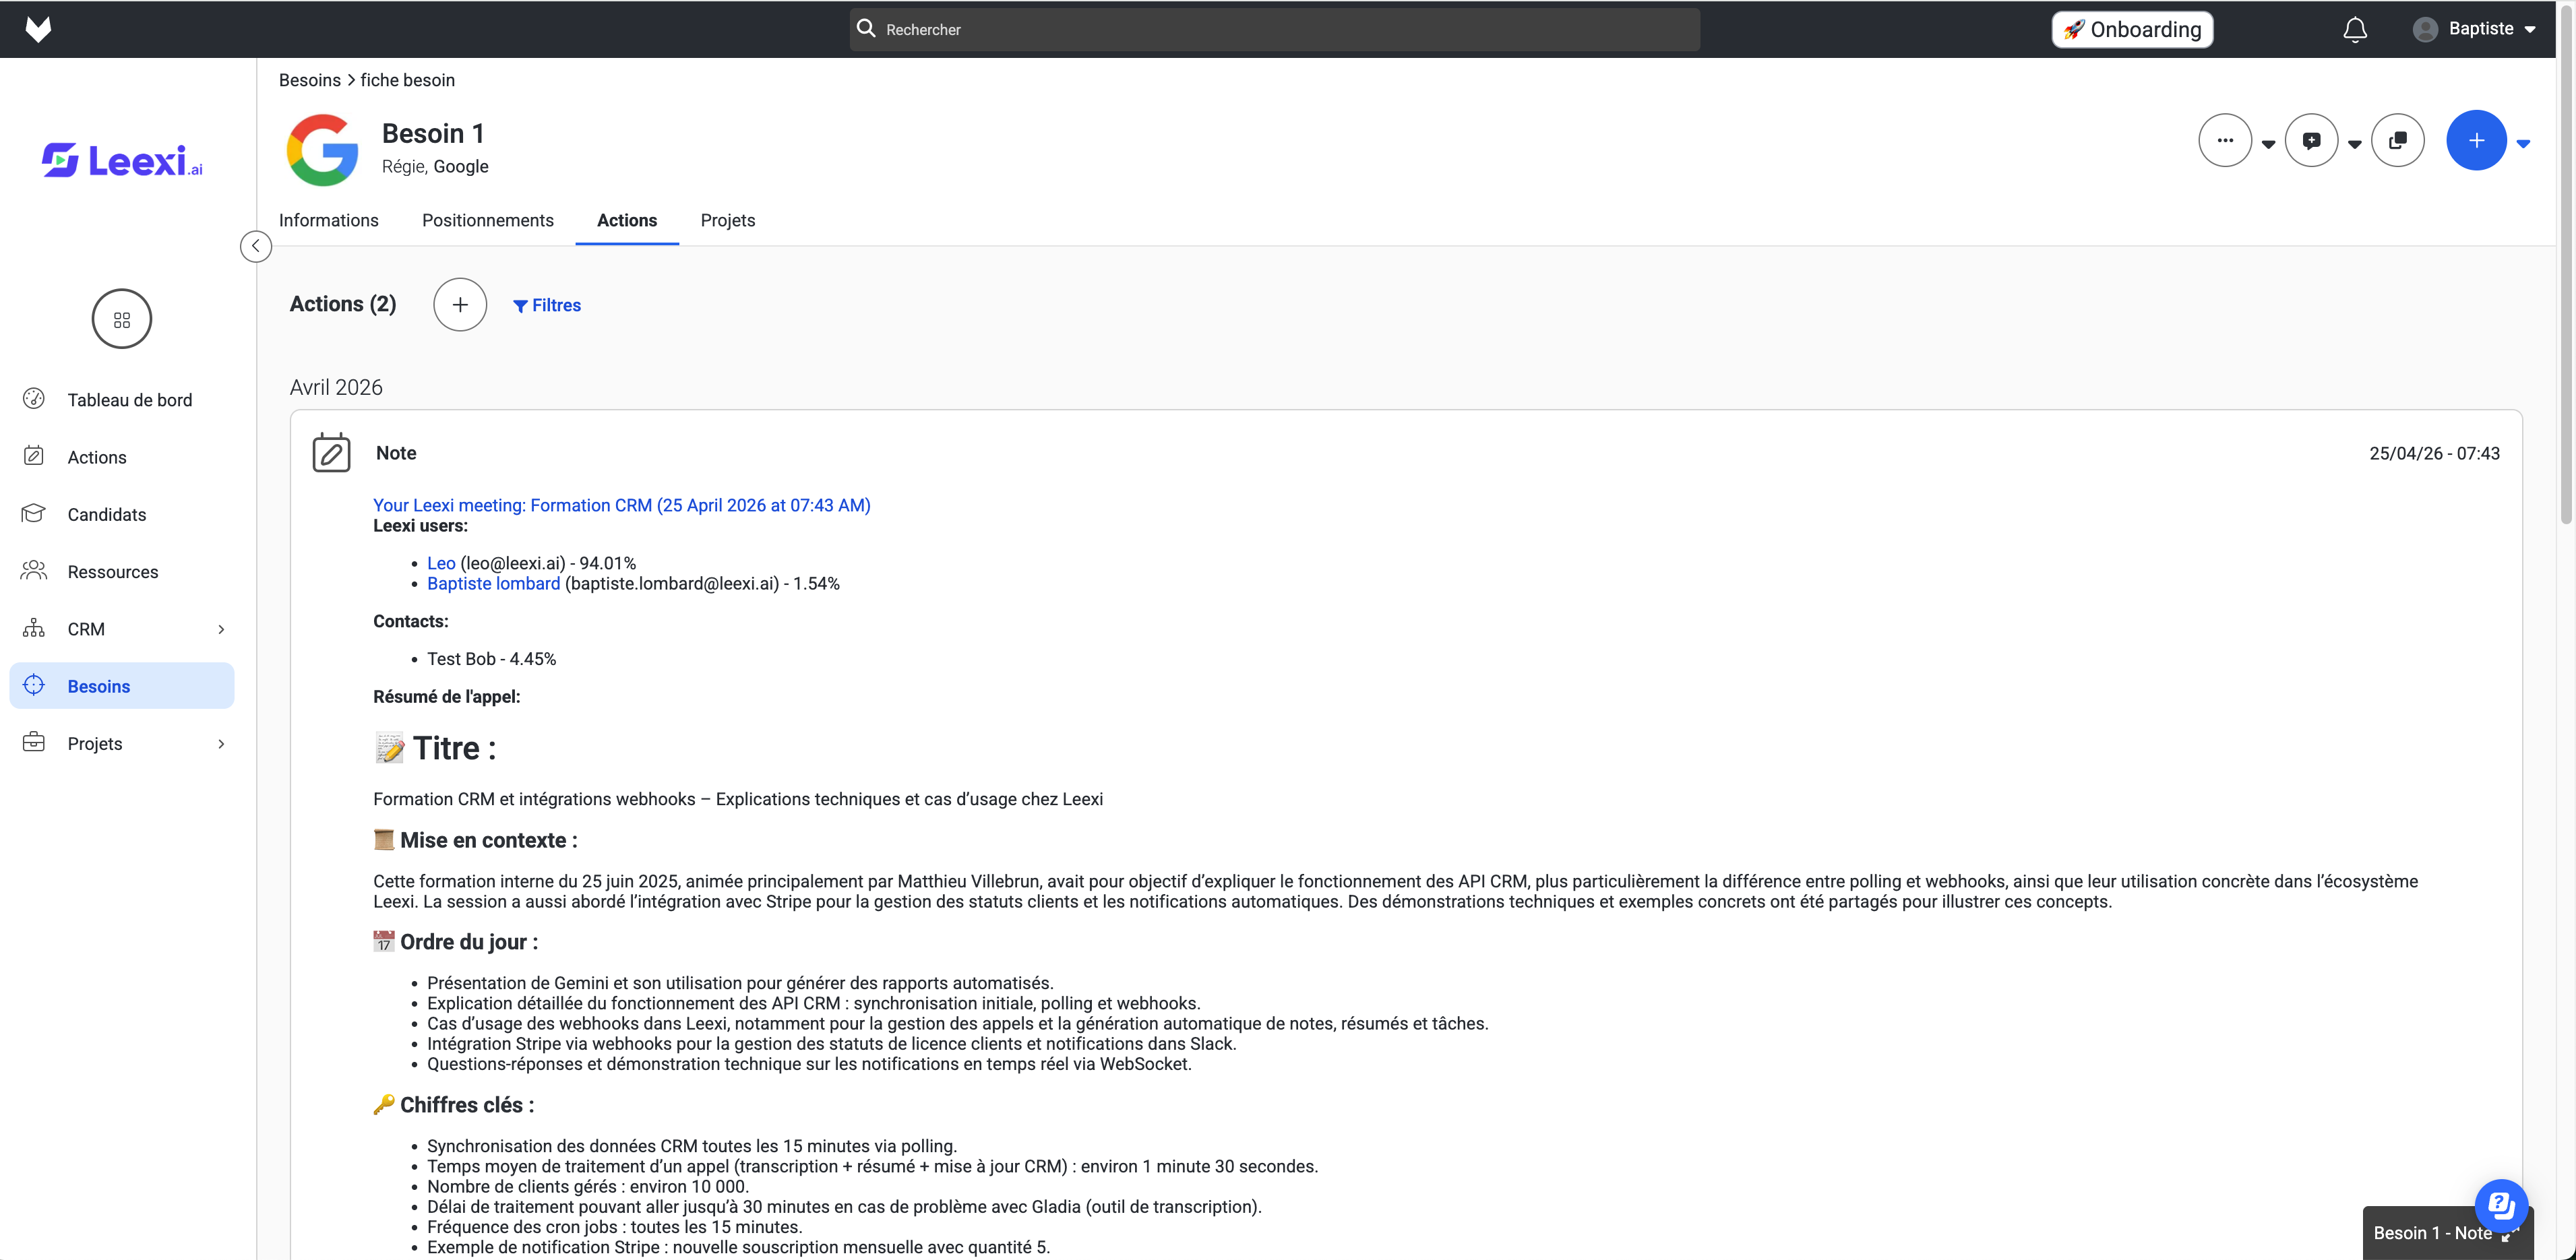The image size is (2576, 1260).
Task: Switch to the Informations tab
Action: [x=328, y=220]
